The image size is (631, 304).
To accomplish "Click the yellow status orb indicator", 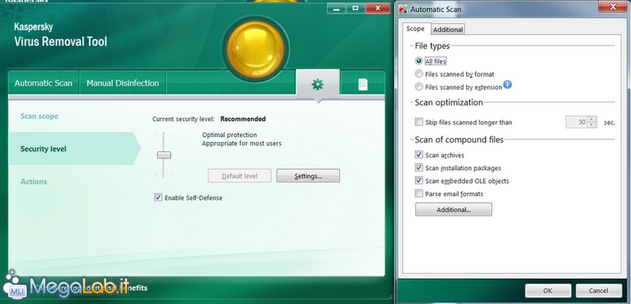I will (x=255, y=50).
